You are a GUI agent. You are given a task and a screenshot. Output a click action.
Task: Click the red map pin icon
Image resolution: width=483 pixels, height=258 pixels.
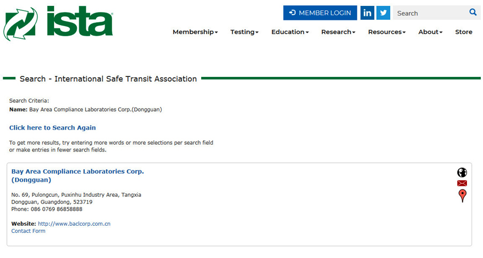463,196
